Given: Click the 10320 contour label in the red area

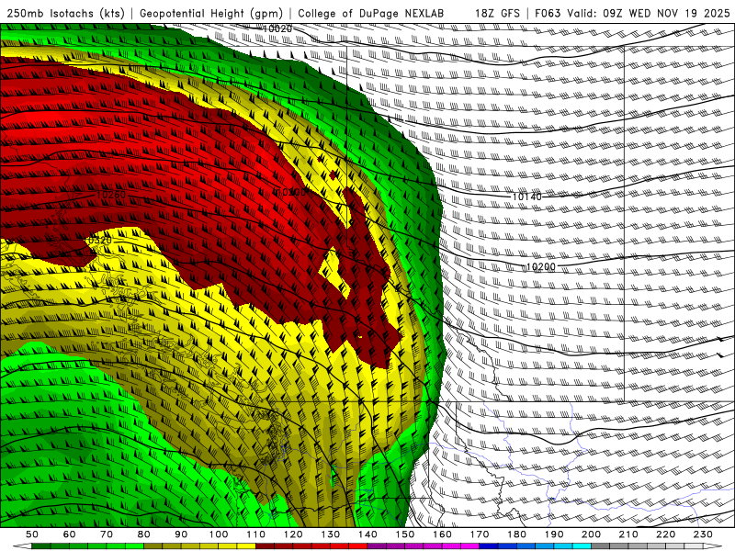Looking at the screenshot, I should click(98, 241).
